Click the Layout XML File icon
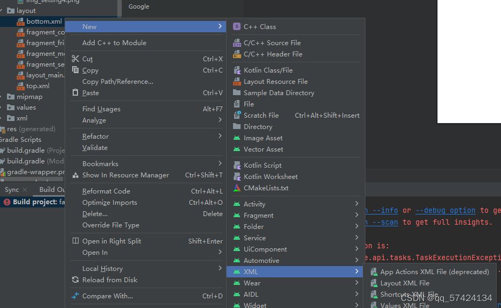The width and height of the screenshot is (501, 308). pos(373,283)
